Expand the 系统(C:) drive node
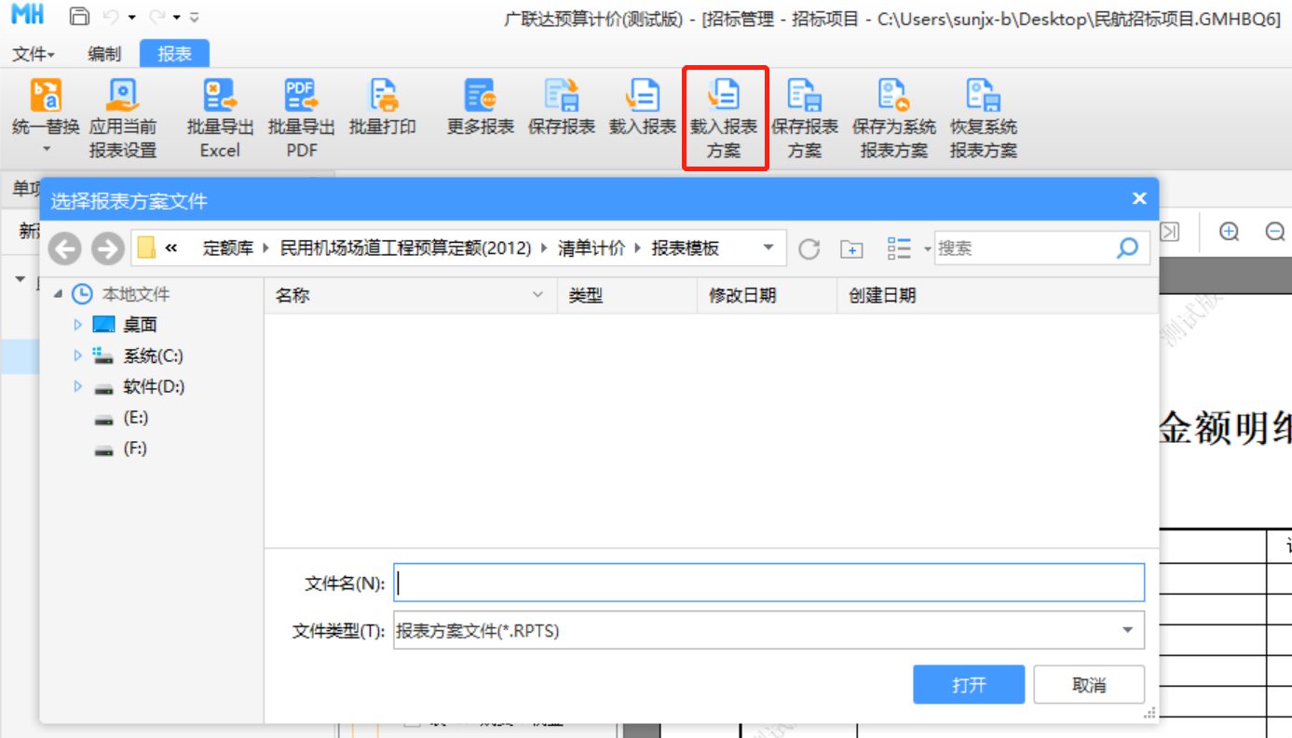This screenshot has height=738, width=1292. (78, 356)
